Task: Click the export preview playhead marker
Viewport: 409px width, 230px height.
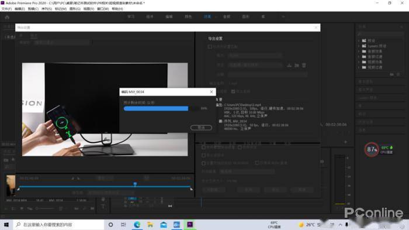Action: pyautogui.click(x=135, y=184)
